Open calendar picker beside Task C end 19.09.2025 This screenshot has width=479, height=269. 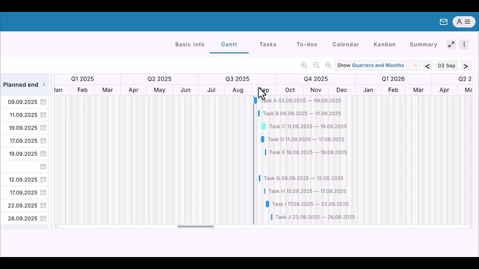[43, 128]
